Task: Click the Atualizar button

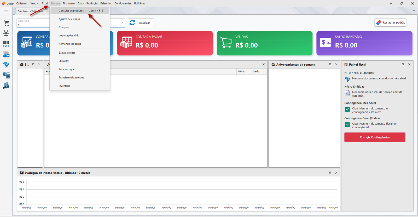Action: (x=141, y=23)
